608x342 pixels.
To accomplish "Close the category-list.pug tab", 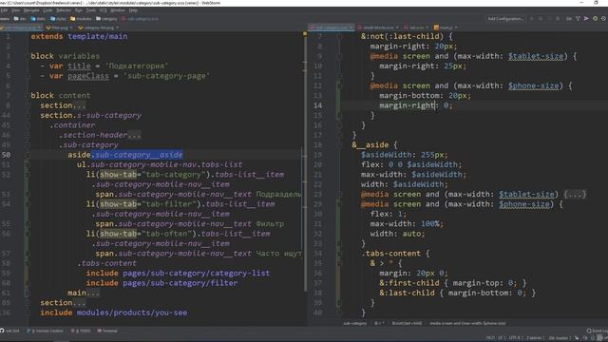I will (117, 28).
